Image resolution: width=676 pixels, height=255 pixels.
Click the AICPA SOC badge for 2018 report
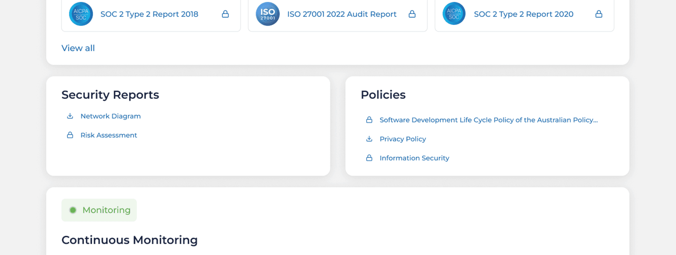coord(81,14)
